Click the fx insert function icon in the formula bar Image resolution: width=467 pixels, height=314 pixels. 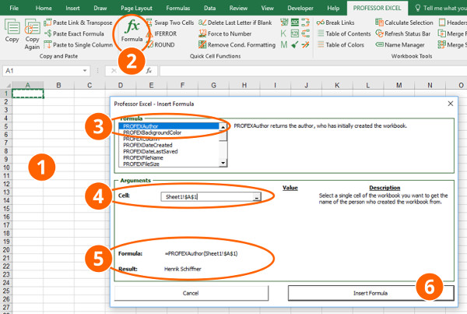coord(149,71)
